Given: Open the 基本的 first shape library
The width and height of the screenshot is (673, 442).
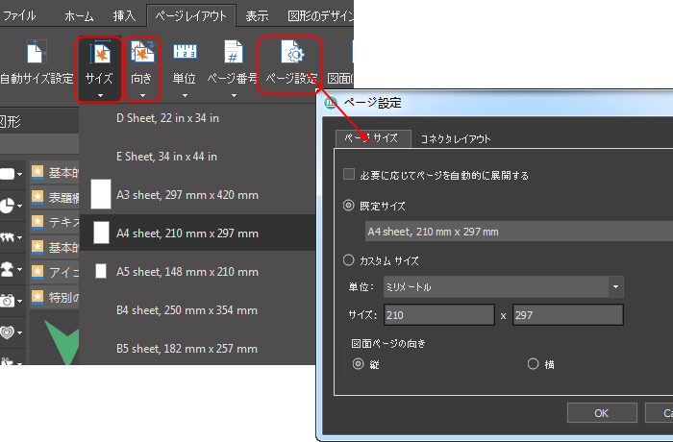Looking at the screenshot, I should 55,173.
